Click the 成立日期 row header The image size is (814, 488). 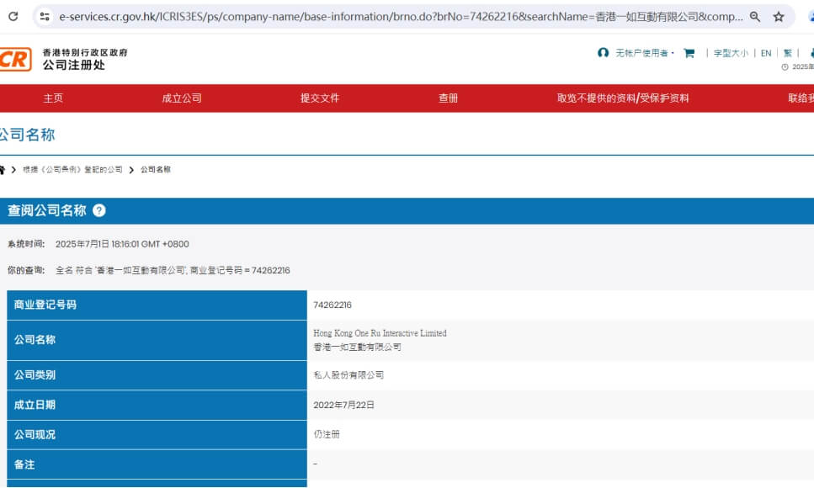click(x=157, y=405)
